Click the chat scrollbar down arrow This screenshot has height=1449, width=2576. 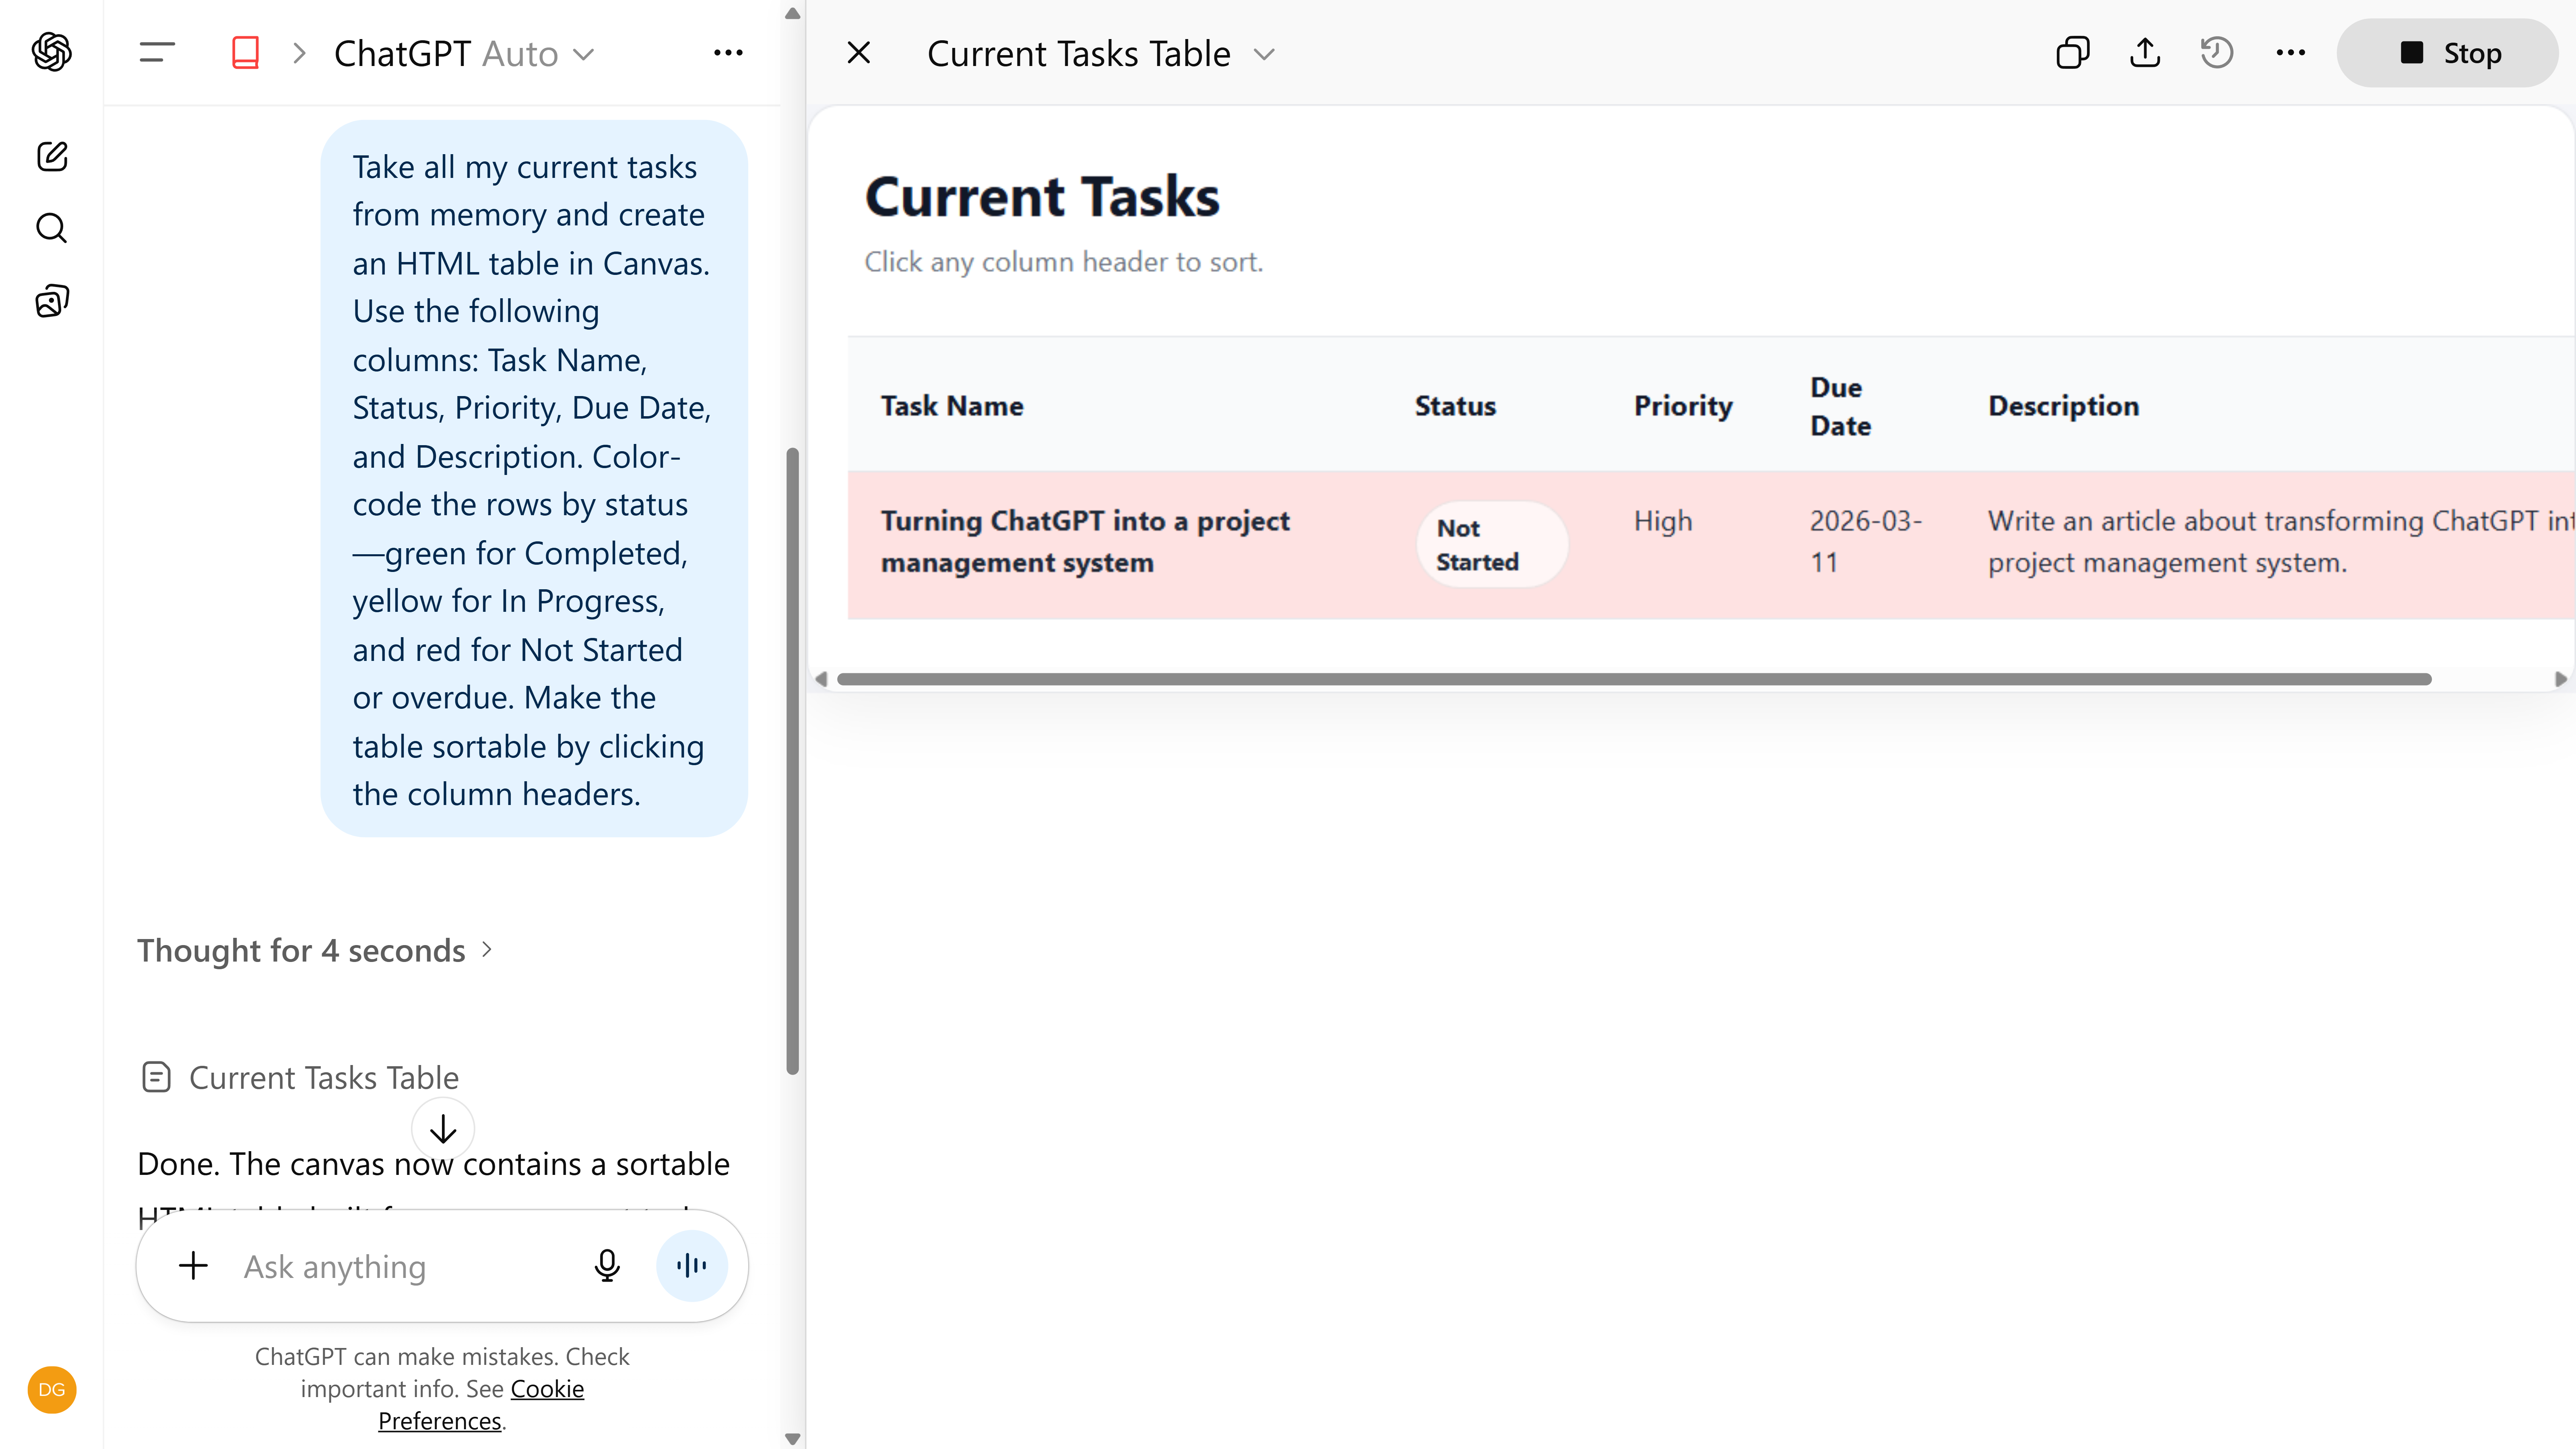click(x=793, y=1438)
